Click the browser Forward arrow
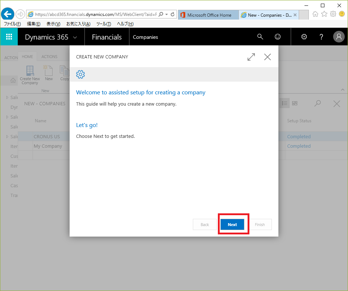Screen dimensions: 348x291 click(20, 14)
